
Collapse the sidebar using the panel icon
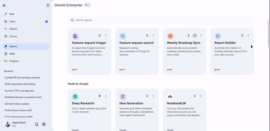(x=48, y=5)
